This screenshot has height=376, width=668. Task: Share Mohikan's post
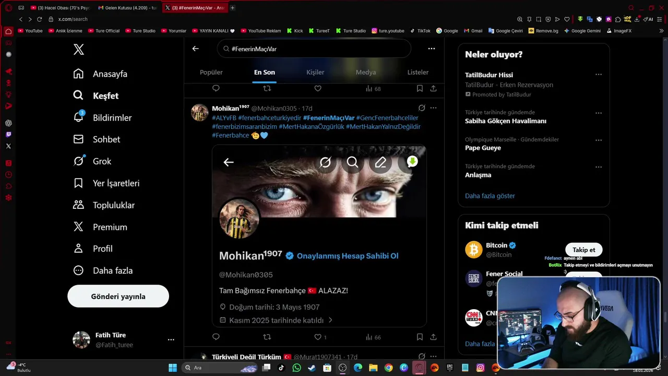pyautogui.click(x=433, y=337)
